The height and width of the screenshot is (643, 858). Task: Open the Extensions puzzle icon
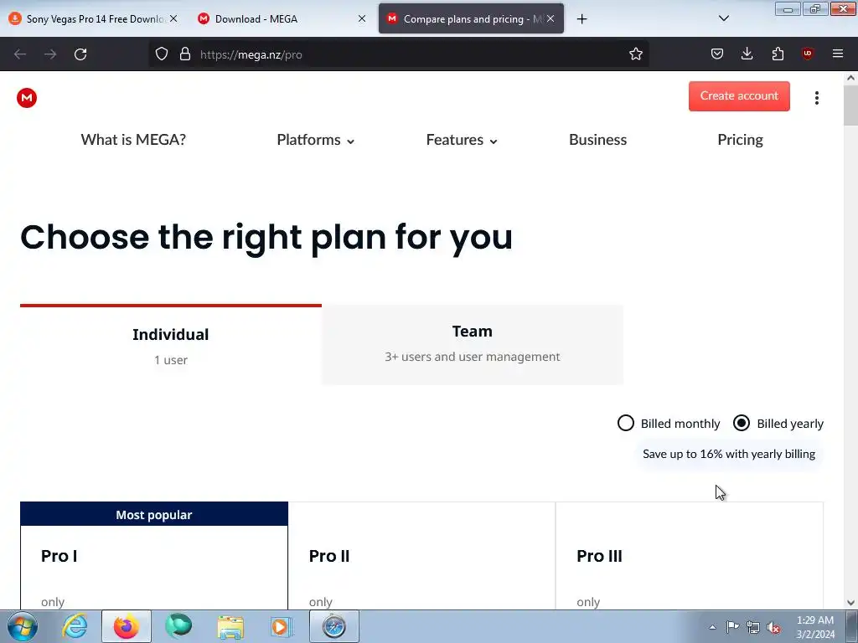coord(778,54)
